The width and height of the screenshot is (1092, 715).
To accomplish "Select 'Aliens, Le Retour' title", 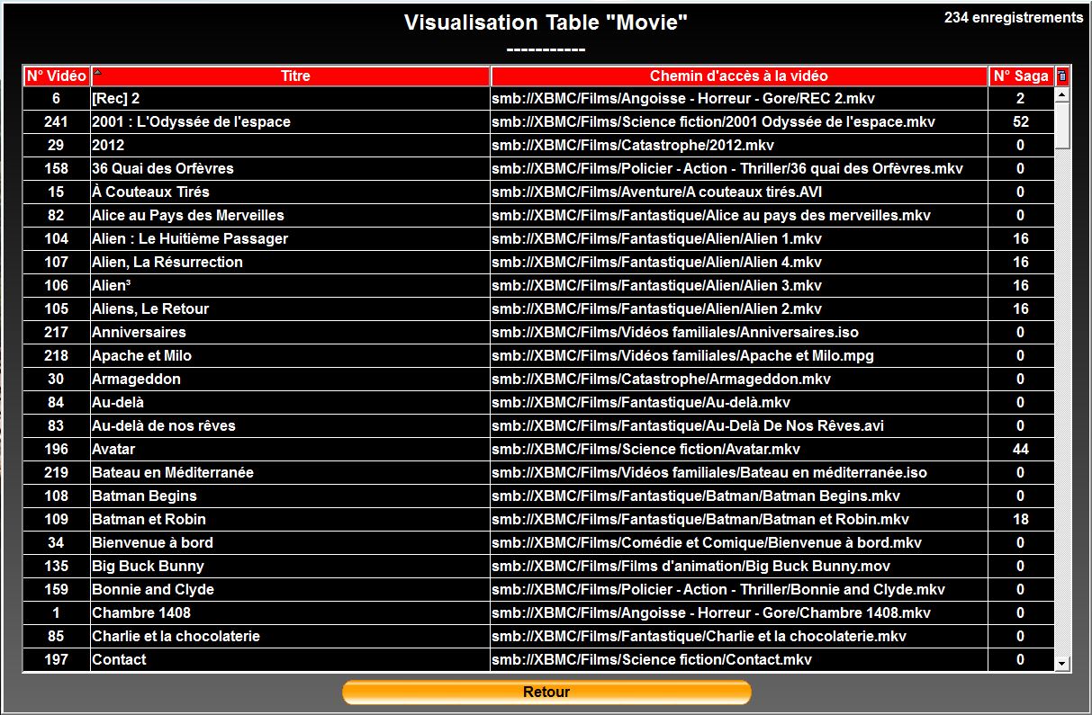I will click(149, 308).
